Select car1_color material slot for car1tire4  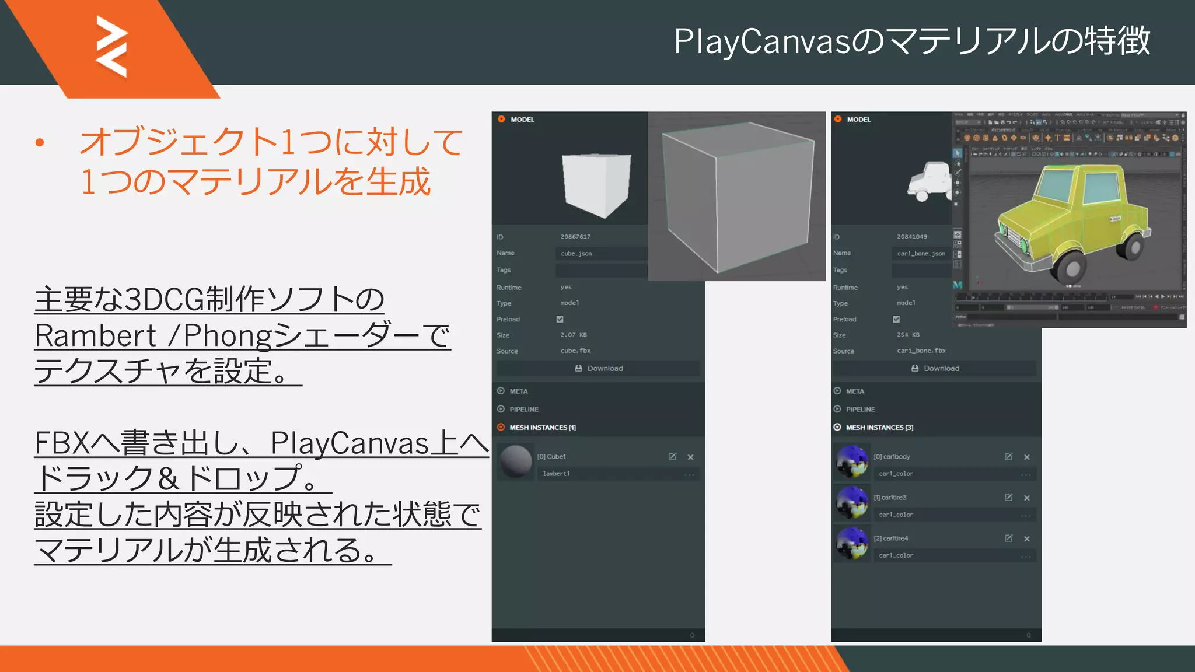coord(955,555)
